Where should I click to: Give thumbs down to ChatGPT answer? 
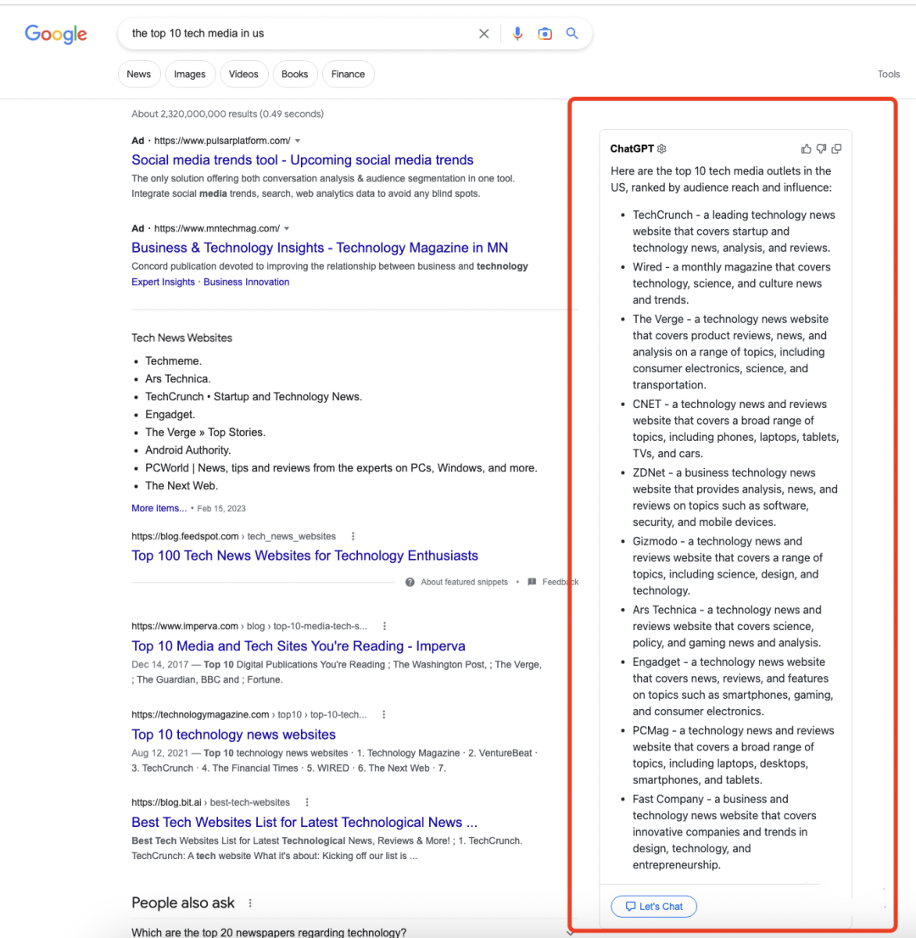click(822, 148)
